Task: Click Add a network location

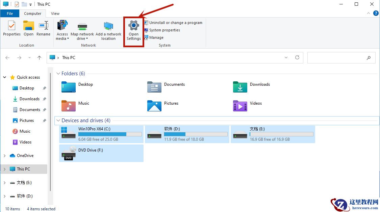Action: tap(108, 30)
